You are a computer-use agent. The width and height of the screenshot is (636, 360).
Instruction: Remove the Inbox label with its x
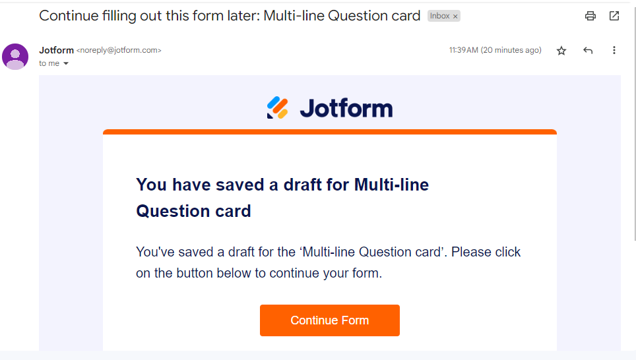click(x=455, y=16)
